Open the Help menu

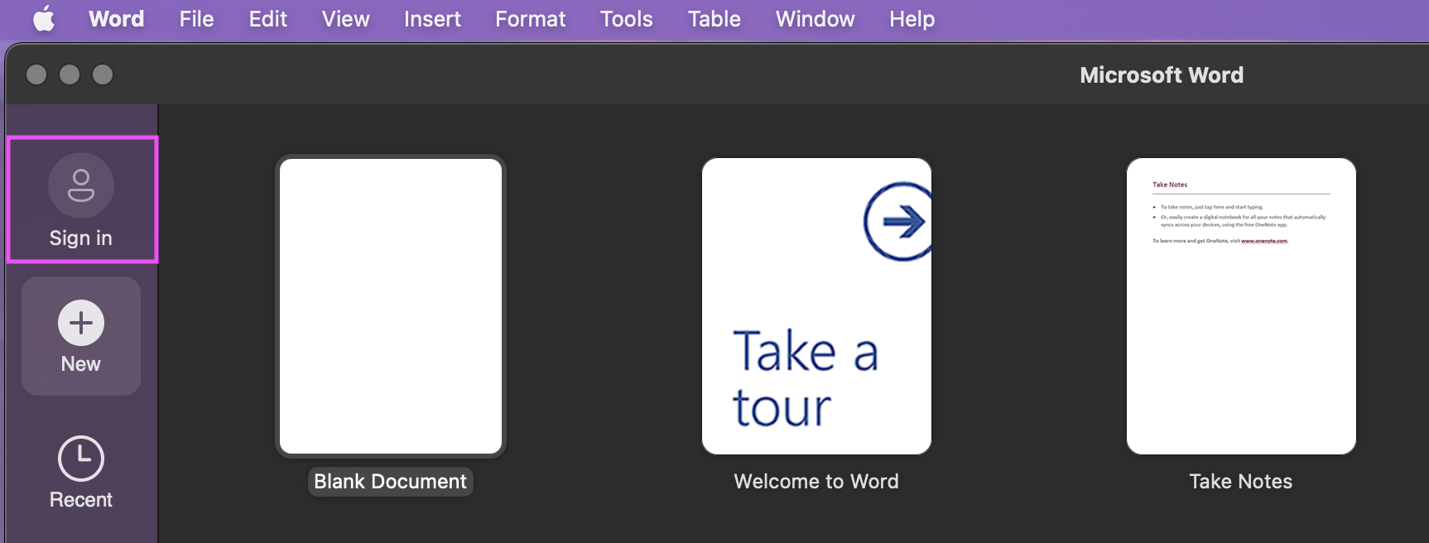click(x=912, y=18)
